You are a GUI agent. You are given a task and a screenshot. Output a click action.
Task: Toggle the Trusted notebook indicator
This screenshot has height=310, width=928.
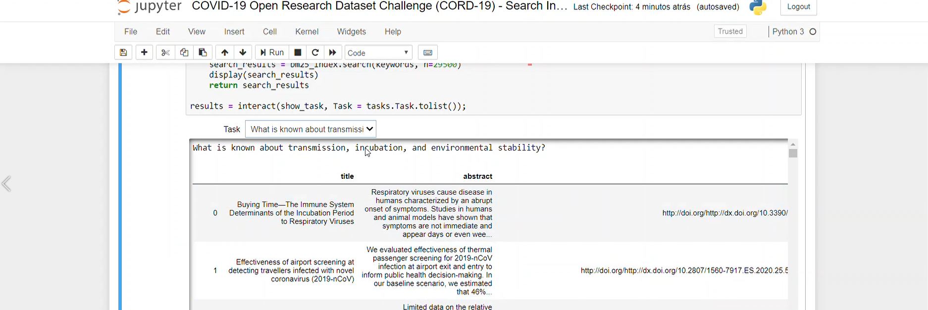click(730, 31)
